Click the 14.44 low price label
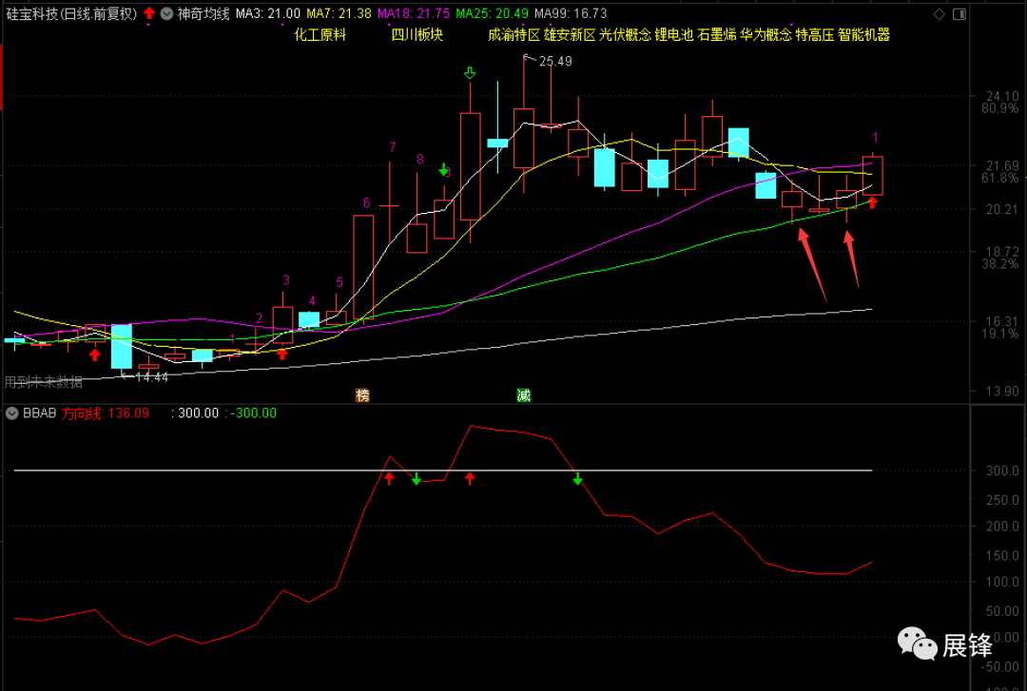The image size is (1027, 691). click(x=152, y=377)
